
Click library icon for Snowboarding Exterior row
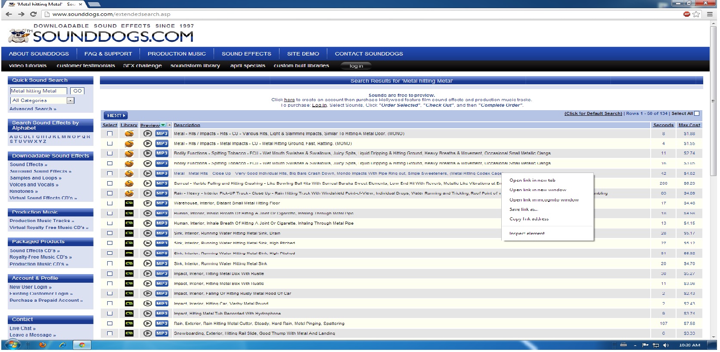(129, 333)
